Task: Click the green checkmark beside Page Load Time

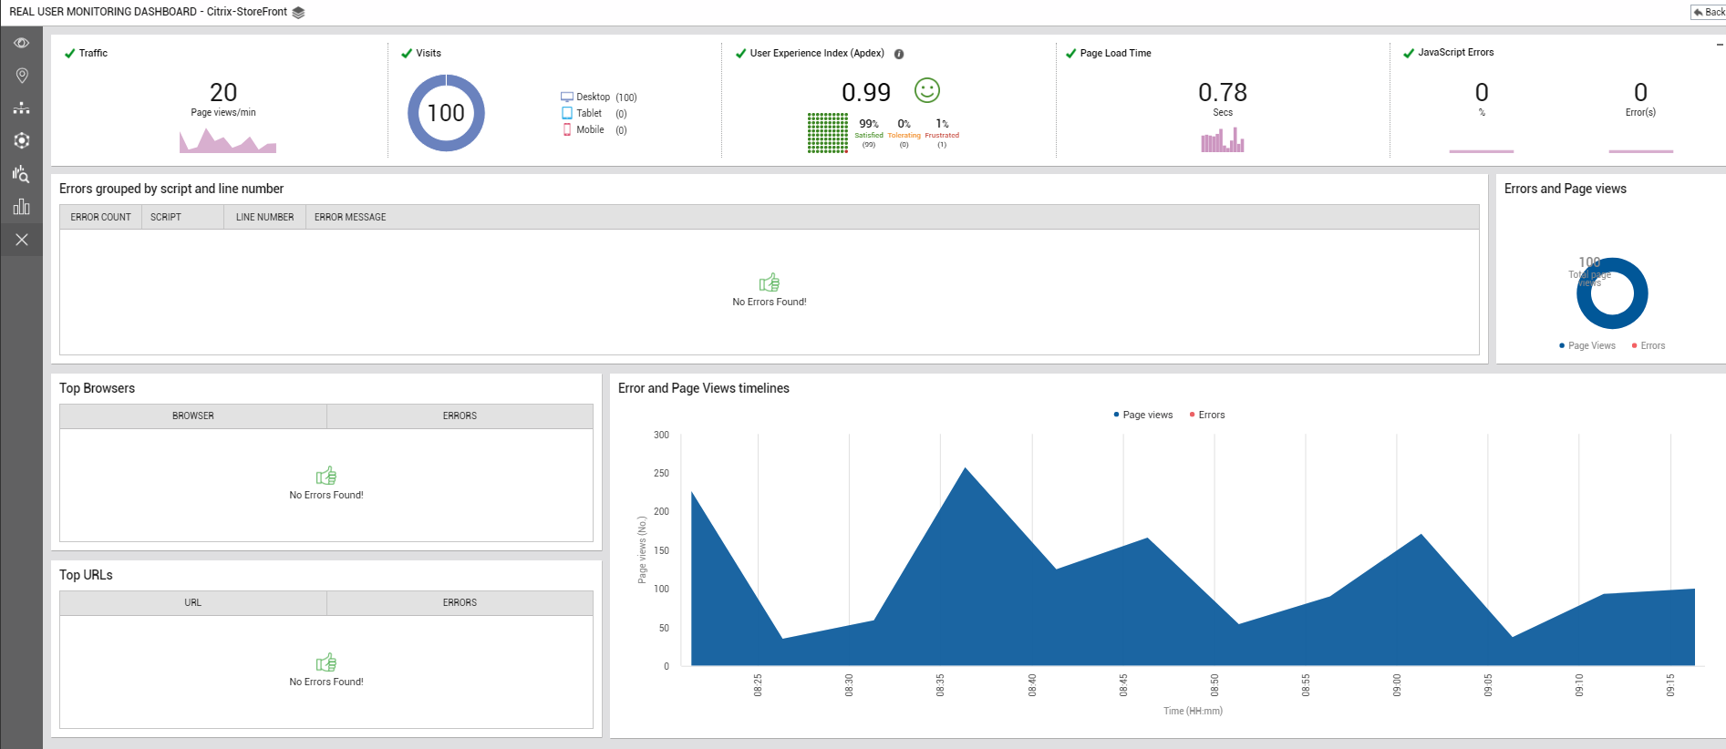Action: pyautogui.click(x=1071, y=53)
